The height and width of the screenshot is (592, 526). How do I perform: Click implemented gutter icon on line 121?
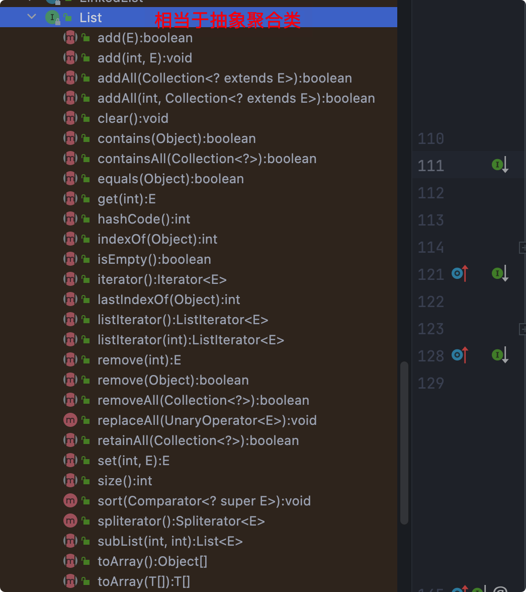500,273
